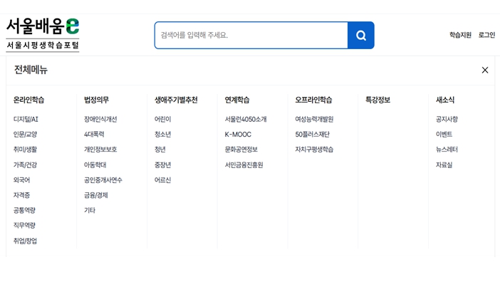Select 디지털/AI under 온라인학습
500x287 pixels.
(x=26, y=120)
